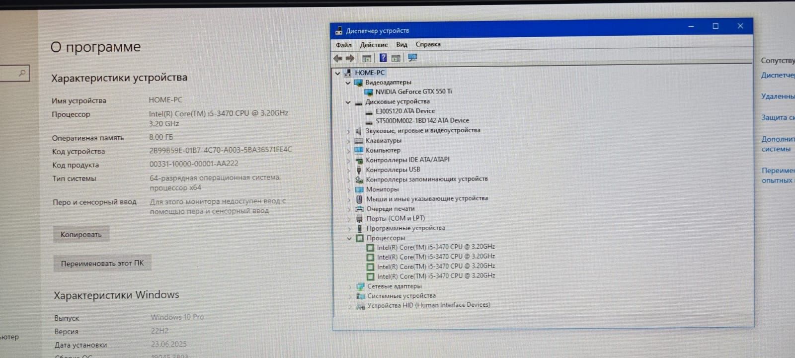Viewport: 795px width, 358px height.
Task: Open the Файл menu
Action: [343, 45]
